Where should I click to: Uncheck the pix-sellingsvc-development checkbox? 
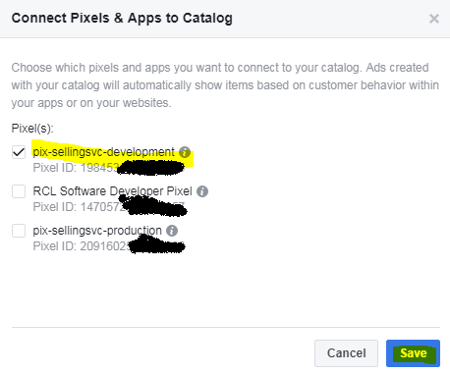coord(19,152)
